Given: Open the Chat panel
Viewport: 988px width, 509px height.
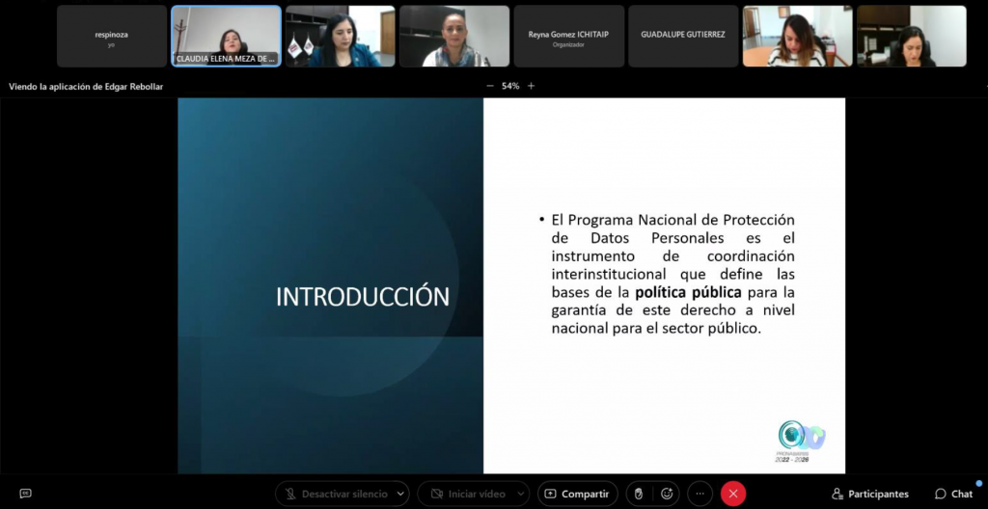Looking at the screenshot, I should [x=954, y=494].
